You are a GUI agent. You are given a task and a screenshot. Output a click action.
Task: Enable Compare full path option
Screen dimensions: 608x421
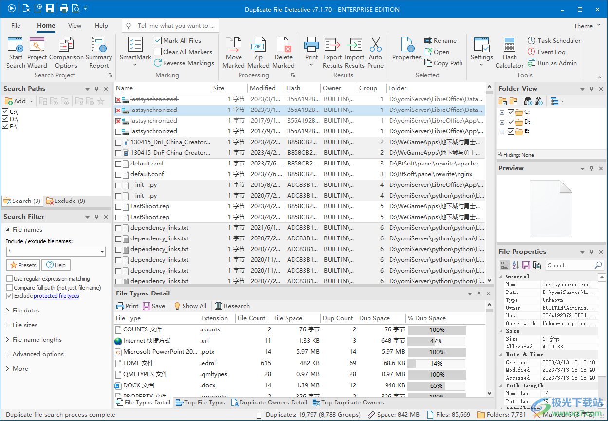(x=9, y=288)
